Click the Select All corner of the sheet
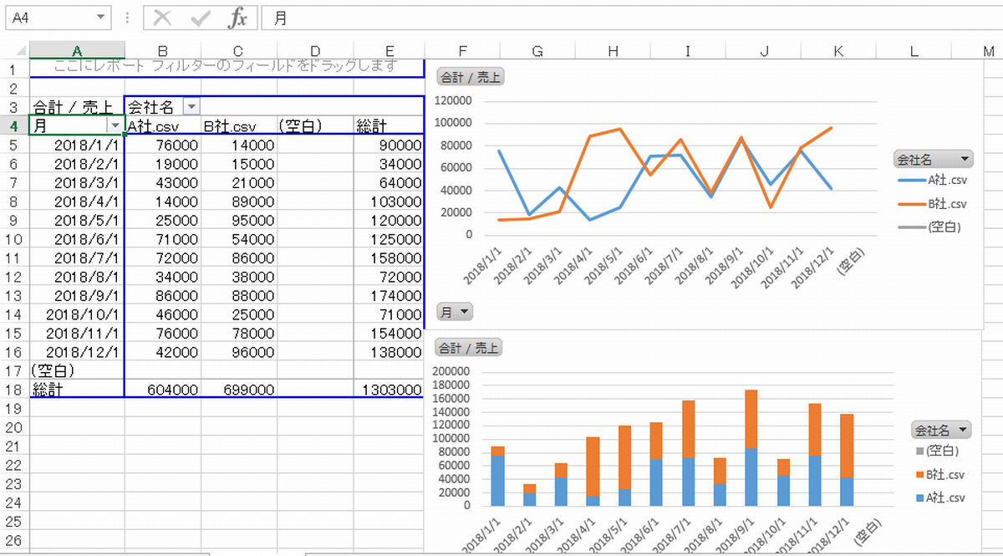 click(14, 51)
